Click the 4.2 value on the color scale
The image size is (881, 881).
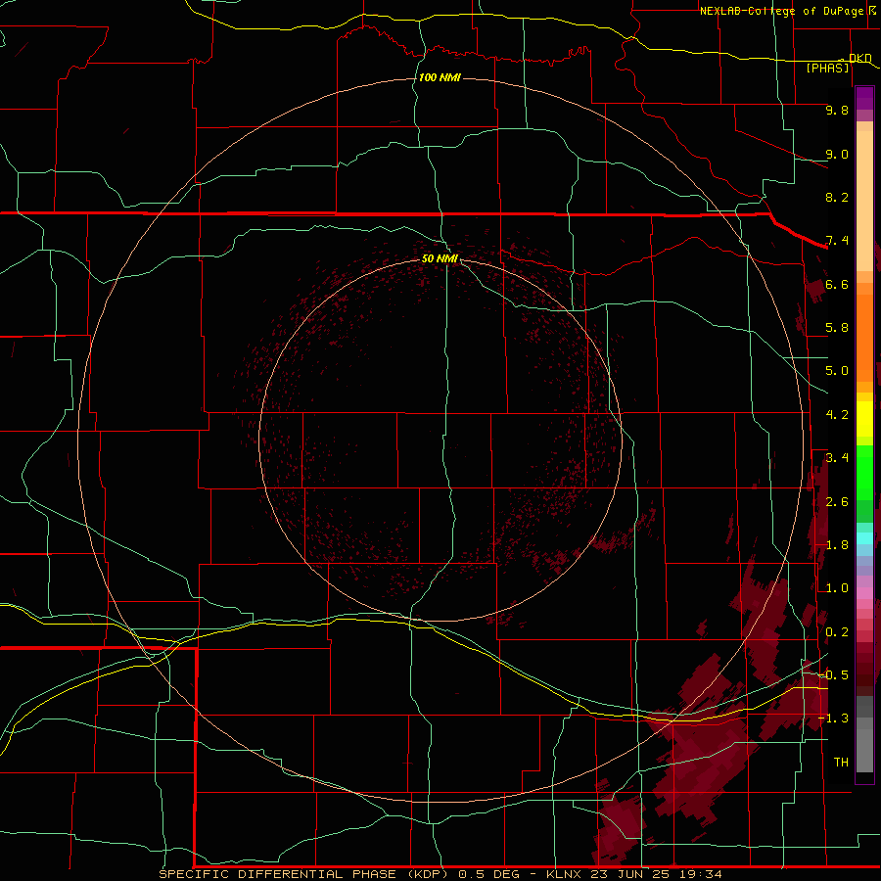pyautogui.click(x=837, y=415)
